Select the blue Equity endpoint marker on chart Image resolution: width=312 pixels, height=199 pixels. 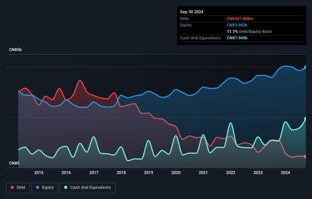point(306,67)
